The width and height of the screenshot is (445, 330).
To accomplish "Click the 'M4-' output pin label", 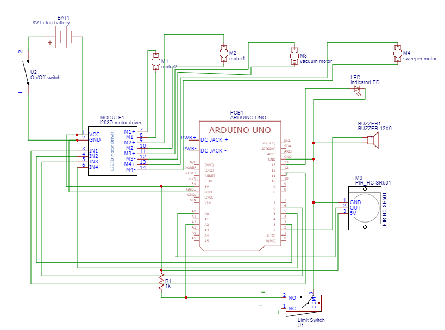I will (131, 169).
